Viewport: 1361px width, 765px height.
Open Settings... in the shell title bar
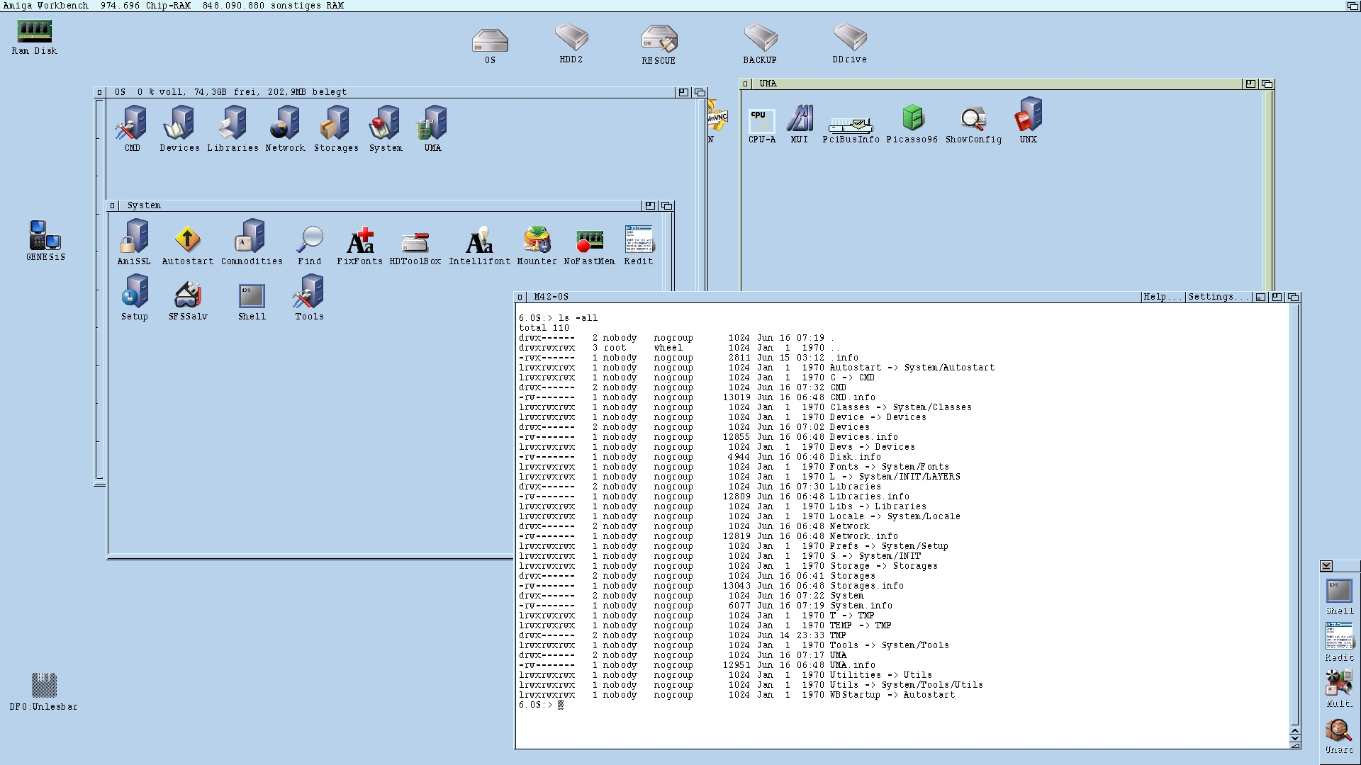point(1216,297)
